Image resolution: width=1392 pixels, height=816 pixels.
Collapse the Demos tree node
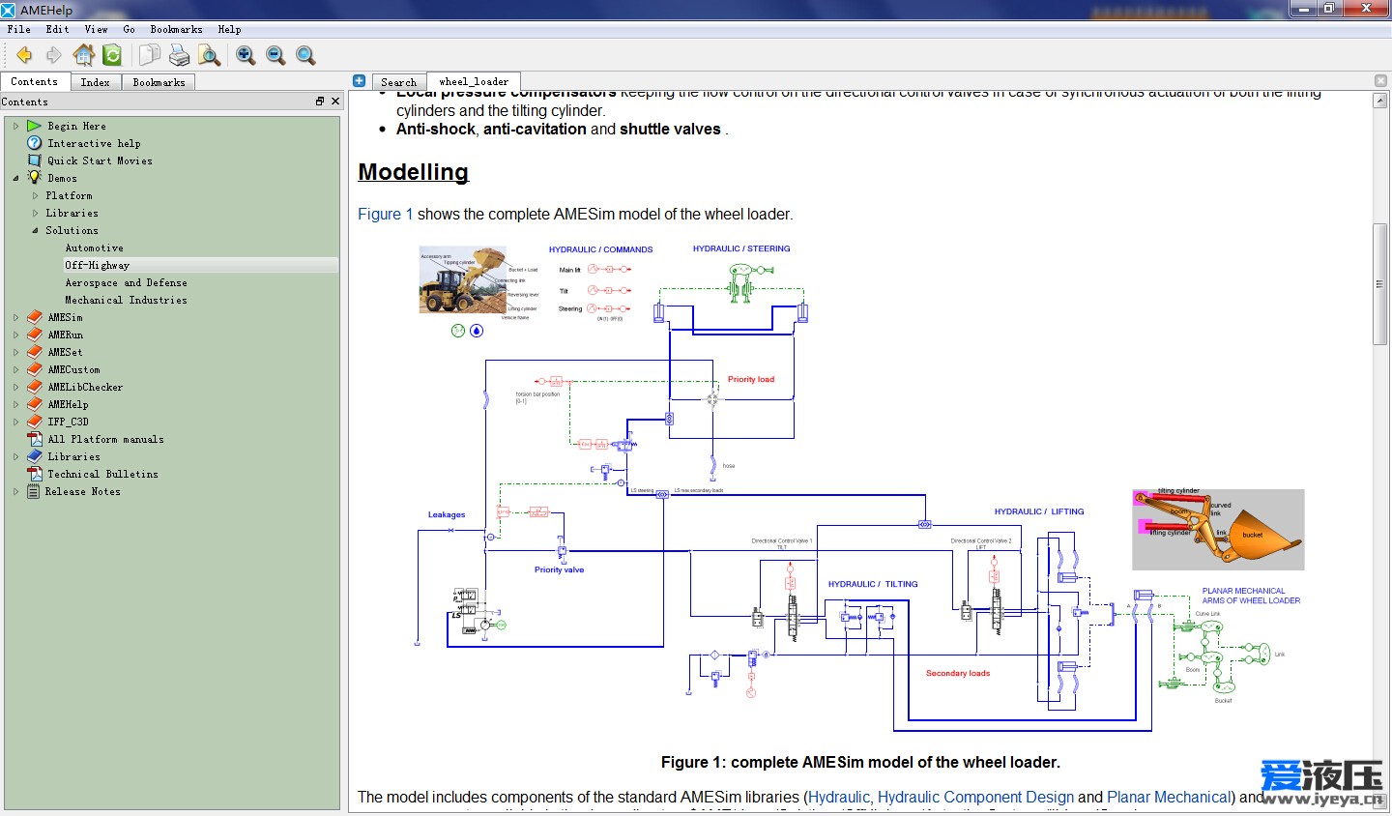tap(15, 178)
